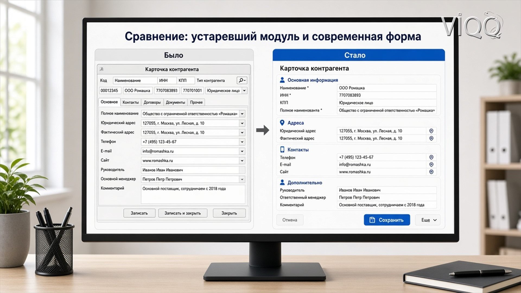Viewport: 521px width, 293px height.
Task: Click Ответственный менеджер field Петров Петр Петрович
Action: tap(387, 197)
